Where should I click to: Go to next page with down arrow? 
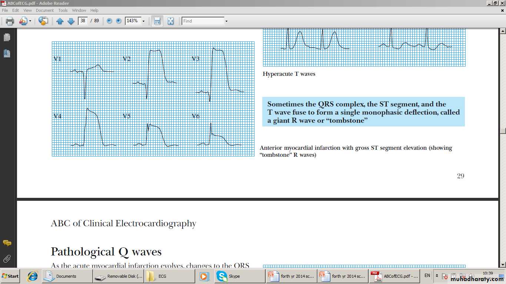(x=71, y=21)
